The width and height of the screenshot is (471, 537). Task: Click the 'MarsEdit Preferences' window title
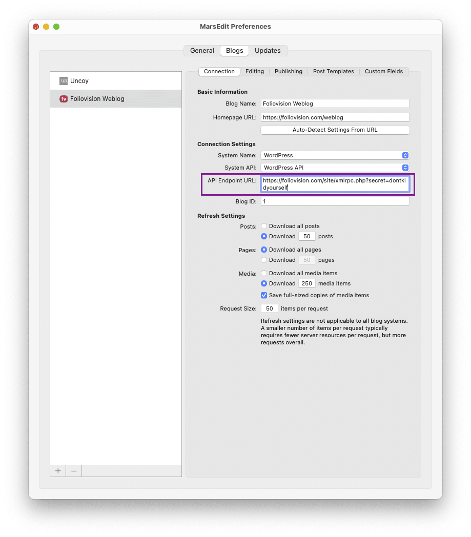[235, 27]
